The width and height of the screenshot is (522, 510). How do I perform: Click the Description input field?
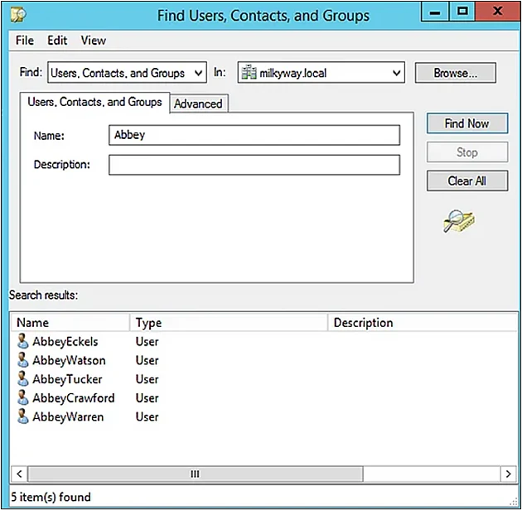click(x=254, y=165)
